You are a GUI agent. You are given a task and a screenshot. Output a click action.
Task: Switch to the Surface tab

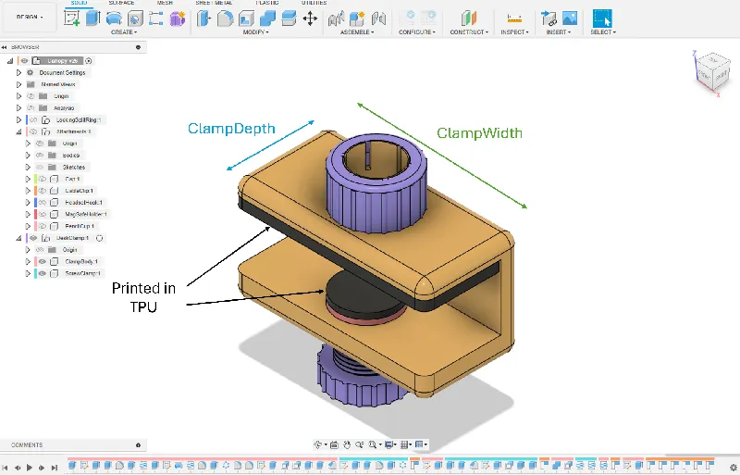point(120,3)
